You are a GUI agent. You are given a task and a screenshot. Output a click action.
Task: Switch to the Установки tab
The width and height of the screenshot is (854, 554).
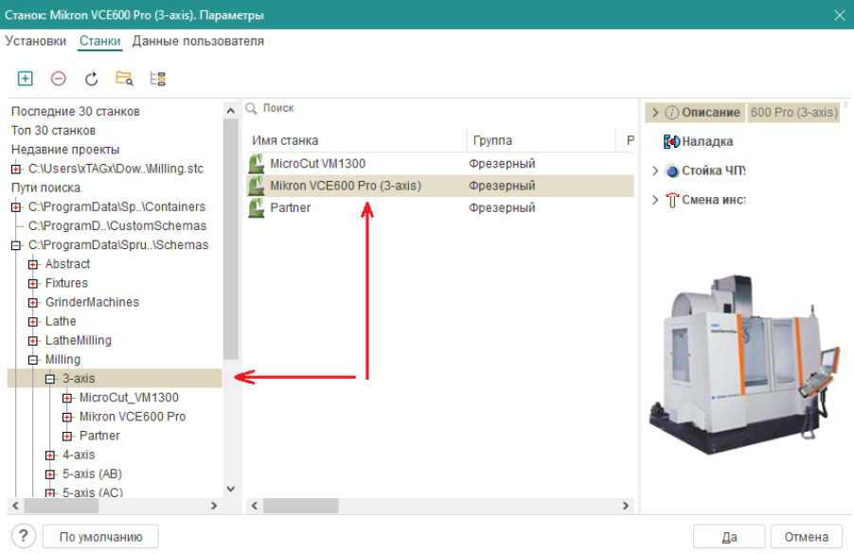(36, 42)
